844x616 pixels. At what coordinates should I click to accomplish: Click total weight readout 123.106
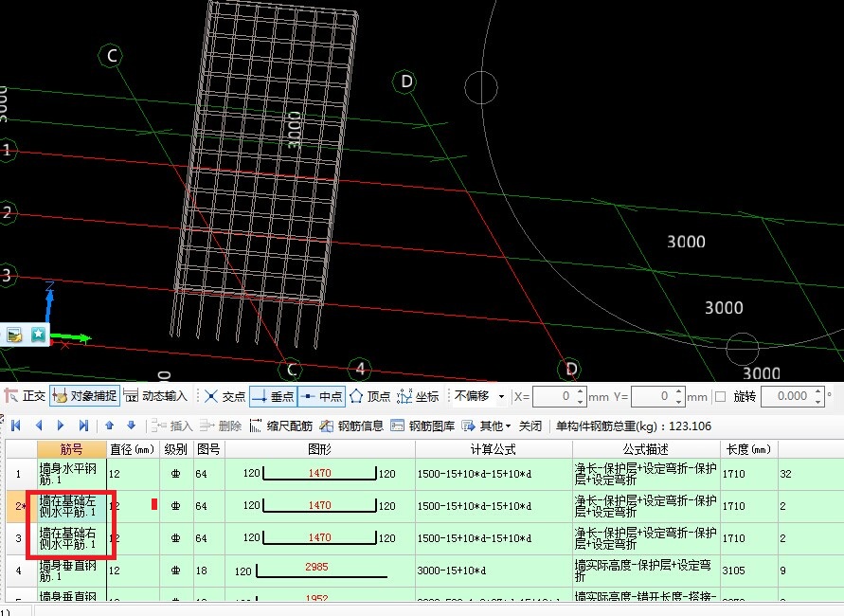690,426
